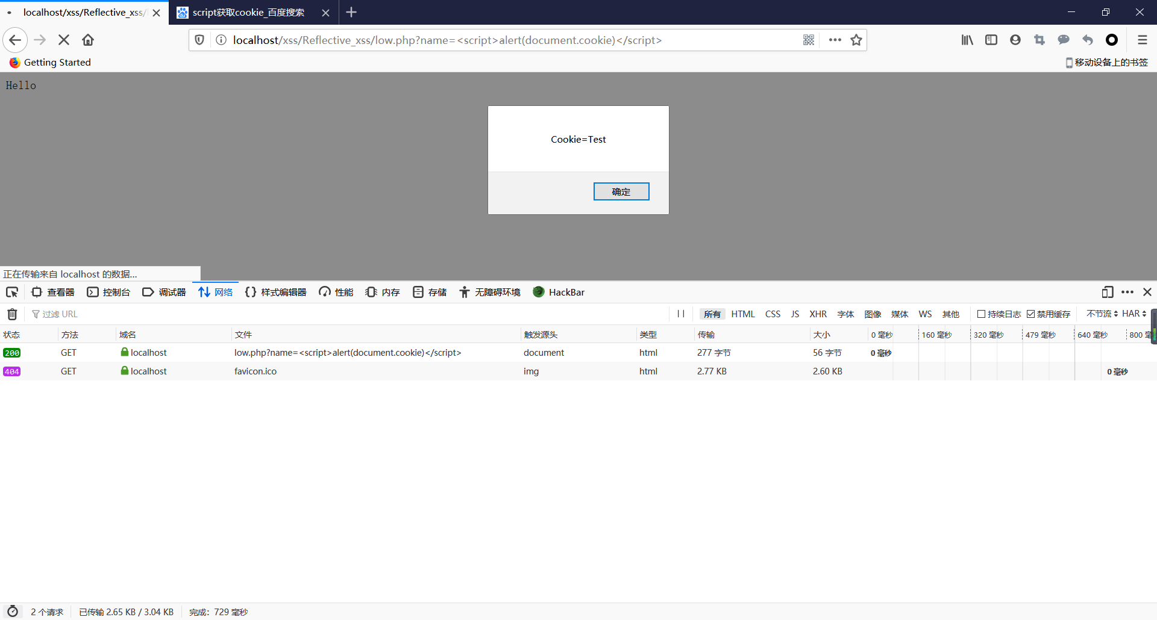
Task: Select the 网络 network tab
Action: (x=215, y=293)
